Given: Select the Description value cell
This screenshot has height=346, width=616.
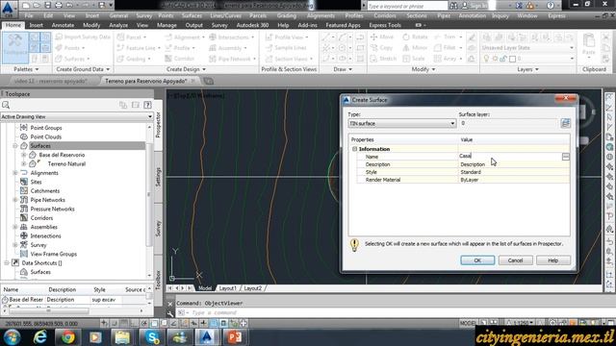Looking at the screenshot, I should (514, 164).
